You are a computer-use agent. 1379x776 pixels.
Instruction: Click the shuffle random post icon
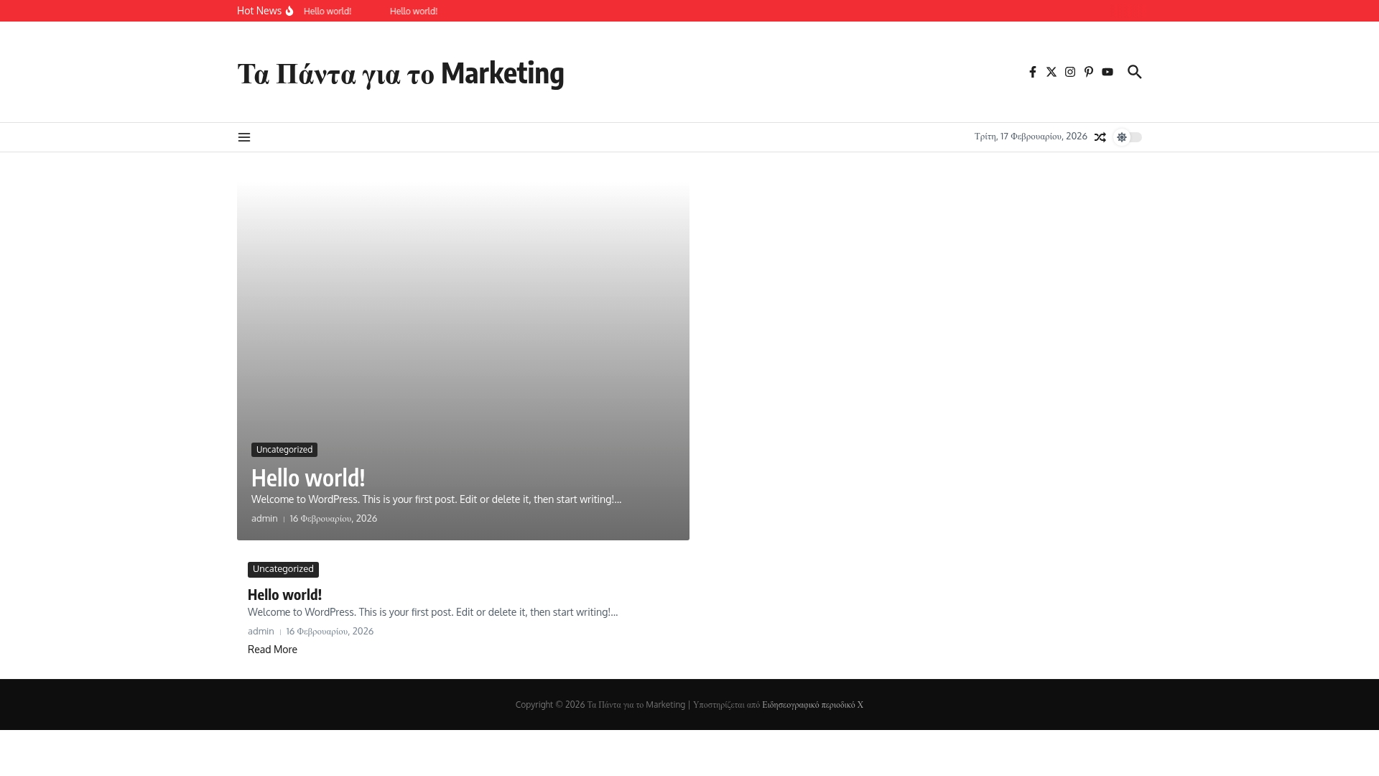[x=1100, y=137]
